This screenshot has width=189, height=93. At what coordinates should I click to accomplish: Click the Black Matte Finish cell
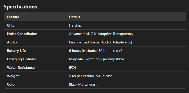tap(126, 85)
